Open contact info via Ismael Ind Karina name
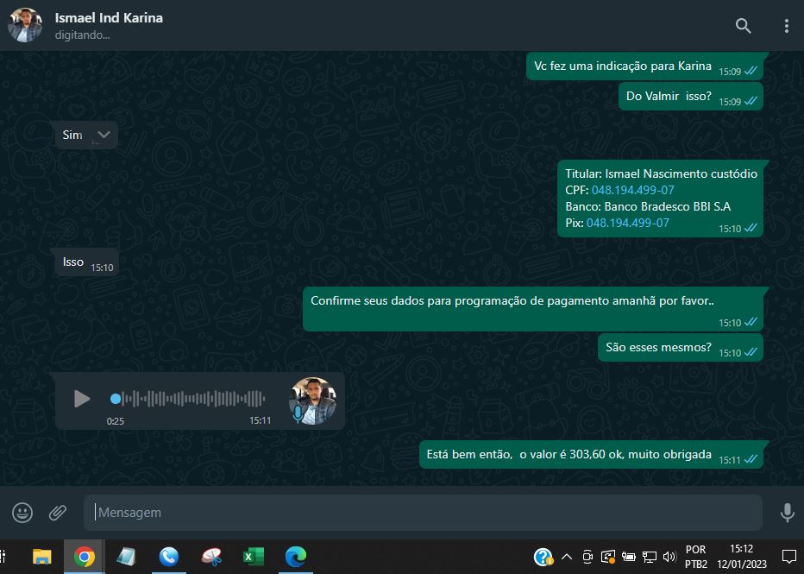804x574 pixels. [109, 18]
